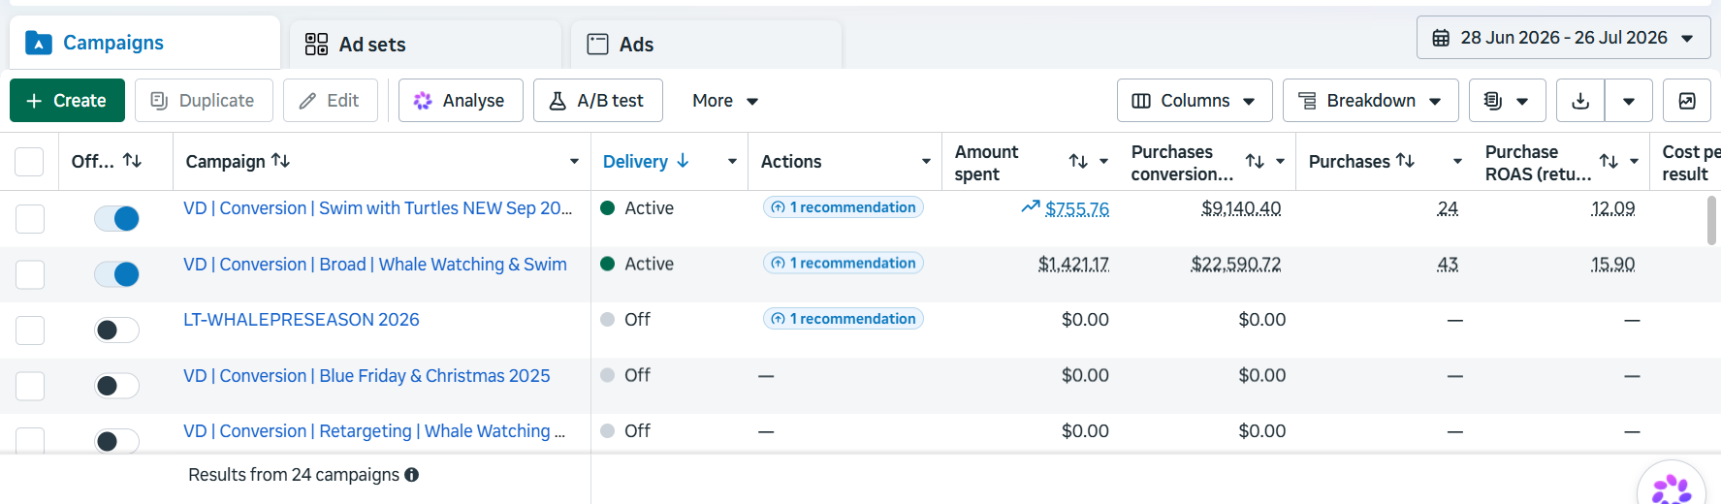This screenshot has width=1721, height=504.
Task: View recommendation for Swim with Turtles
Action: coord(844,207)
